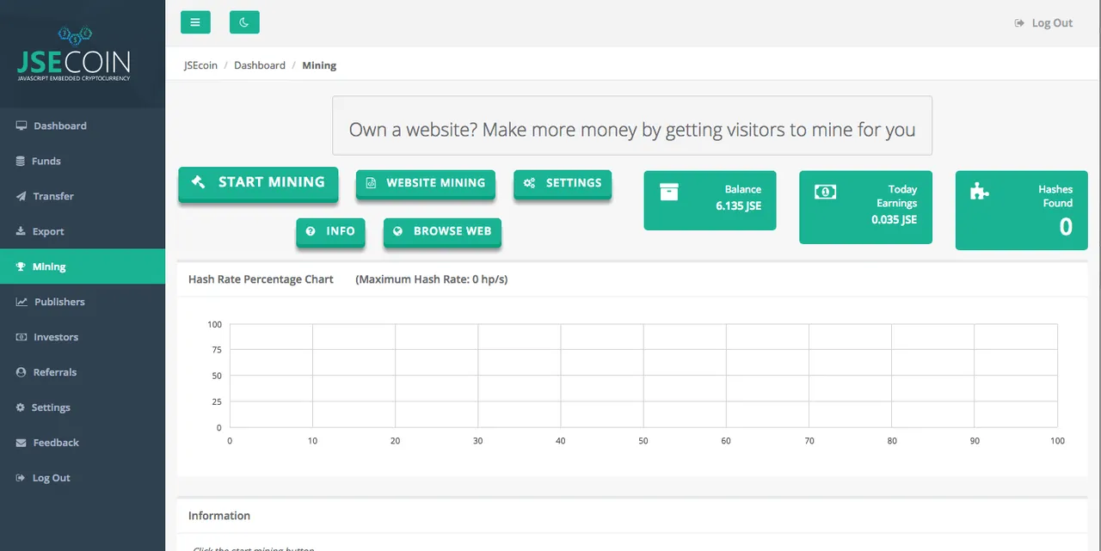Click the Today Earnings card
This screenshot has width=1101, height=551.
pos(865,207)
